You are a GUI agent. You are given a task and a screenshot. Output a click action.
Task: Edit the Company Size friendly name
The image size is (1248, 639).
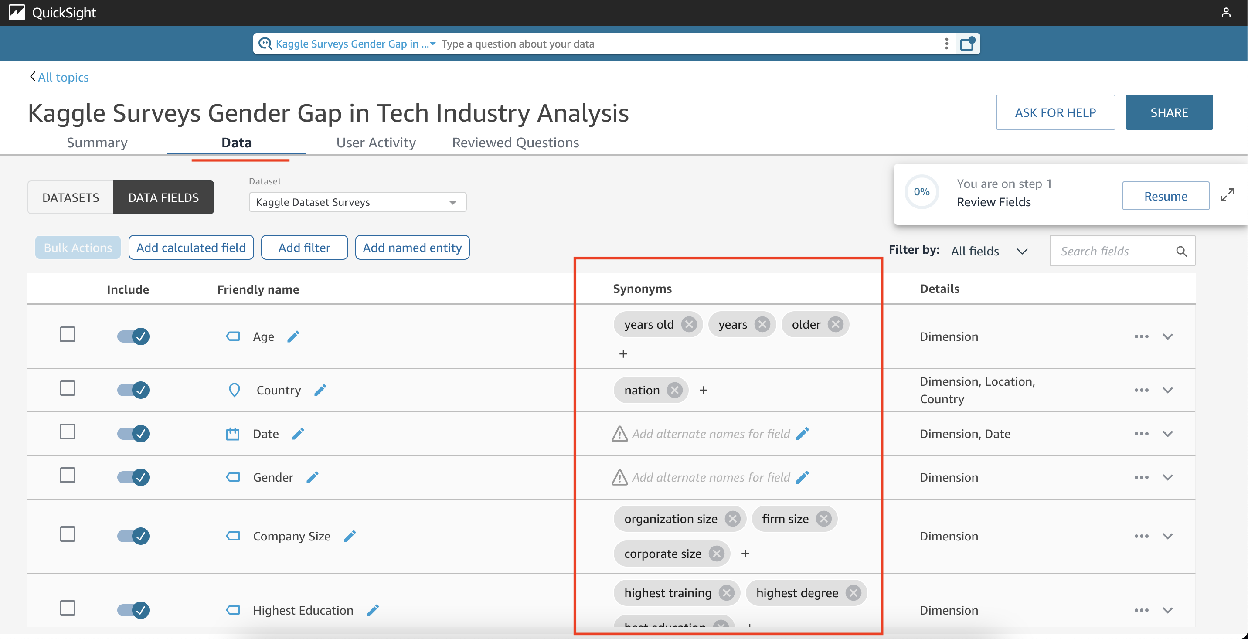pos(350,536)
